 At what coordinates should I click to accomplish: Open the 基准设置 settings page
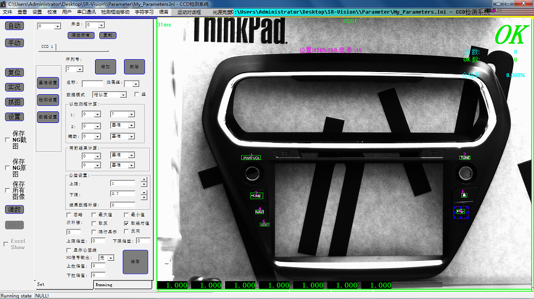47,82
